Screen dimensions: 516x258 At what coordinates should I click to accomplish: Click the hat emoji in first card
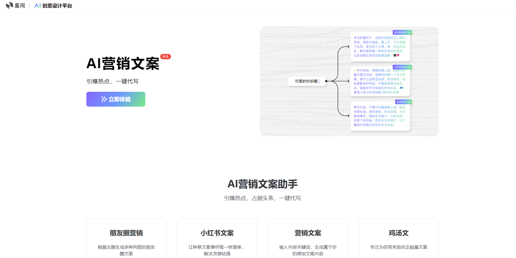(x=395, y=56)
